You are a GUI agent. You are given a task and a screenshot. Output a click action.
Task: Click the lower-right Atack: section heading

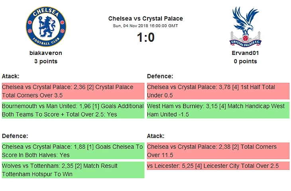(x=156, y=136)
